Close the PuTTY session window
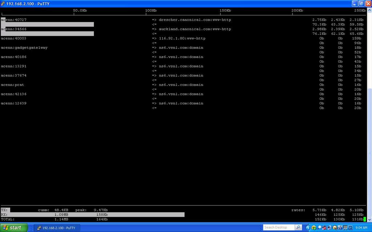372x232 pixels. [x=368, y=4]
